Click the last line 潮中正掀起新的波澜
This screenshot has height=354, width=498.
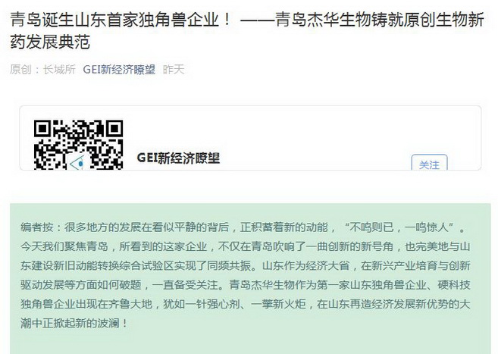[70, 323]
